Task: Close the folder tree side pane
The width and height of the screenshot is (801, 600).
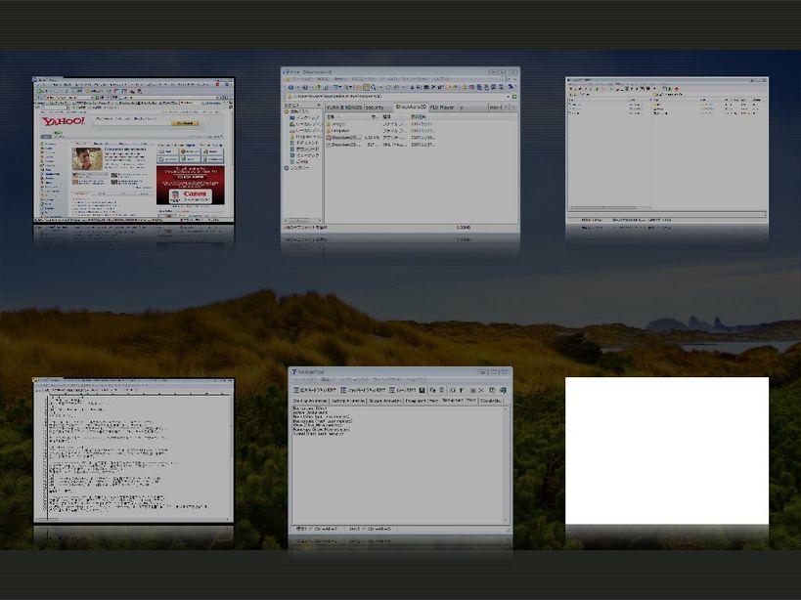Action: pos(319,106)
